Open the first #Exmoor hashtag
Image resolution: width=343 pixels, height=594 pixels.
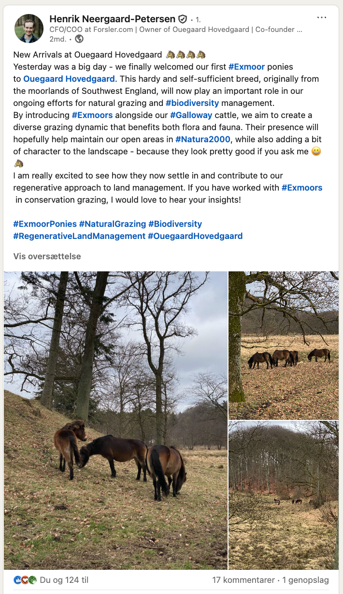[x=246, y=66]
